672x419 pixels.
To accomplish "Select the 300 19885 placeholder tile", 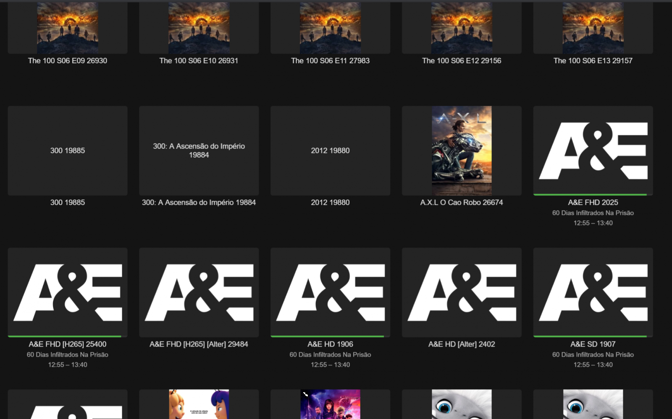I will [x=68, y=151].
